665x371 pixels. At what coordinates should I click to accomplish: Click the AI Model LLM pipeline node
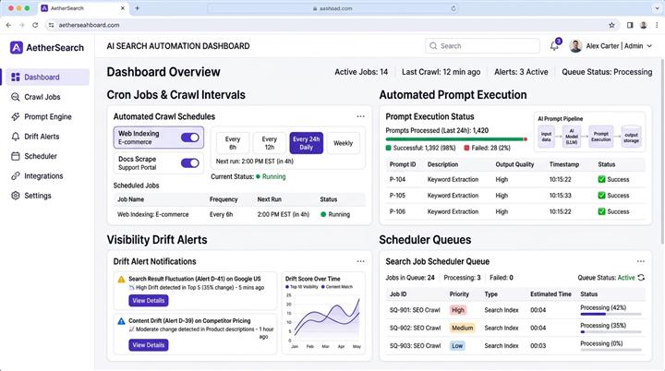[x=572, y=137]
